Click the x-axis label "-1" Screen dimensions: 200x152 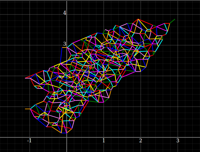(x=29, y=141)
